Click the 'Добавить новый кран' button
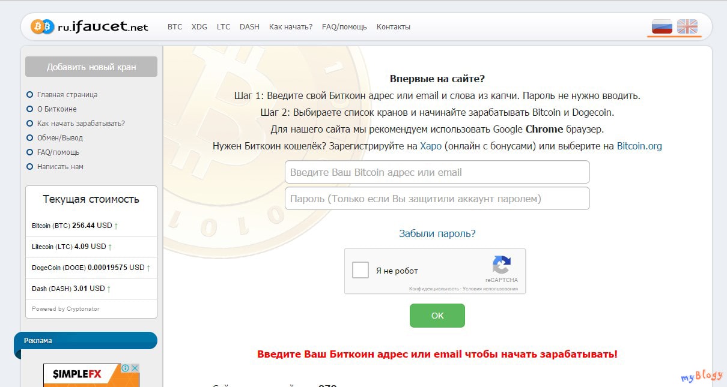This screenshot has width=727, height=387. click(x=91, y=67)
